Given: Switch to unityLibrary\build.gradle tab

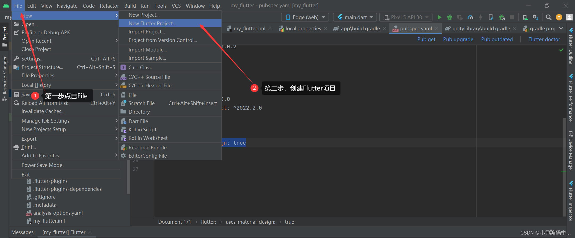Looking at the screenshot, I should click(481, 28).
